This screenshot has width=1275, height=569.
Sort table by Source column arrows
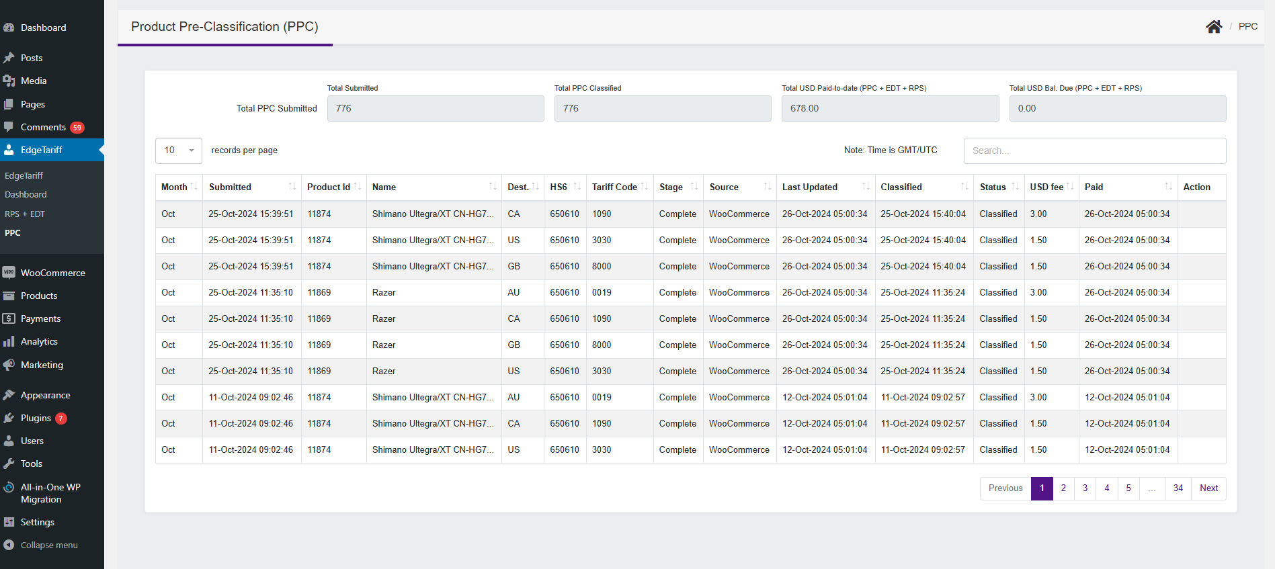coord(768,187)
